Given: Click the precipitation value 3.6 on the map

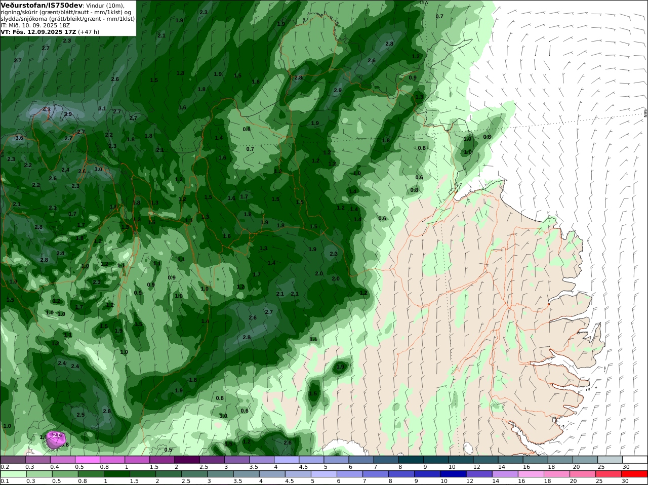Looking at the screenshot, I should click(19, 138).
